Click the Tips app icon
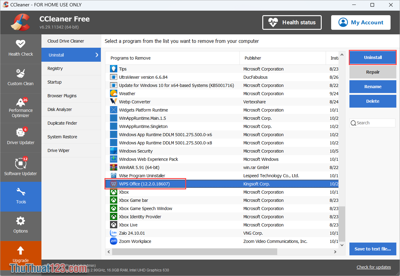The height and width of the screenshot is (276, 400). 113,69
